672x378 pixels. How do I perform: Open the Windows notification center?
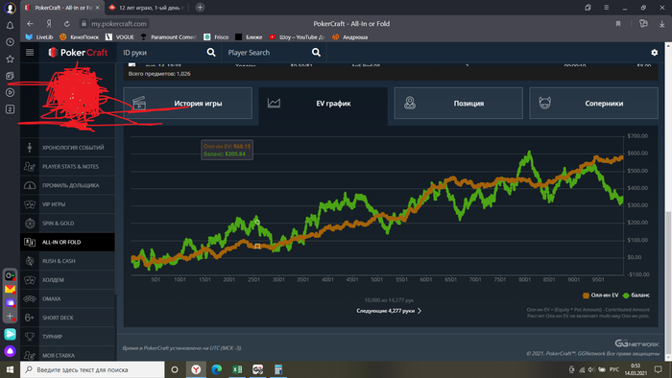coord(659,369)
